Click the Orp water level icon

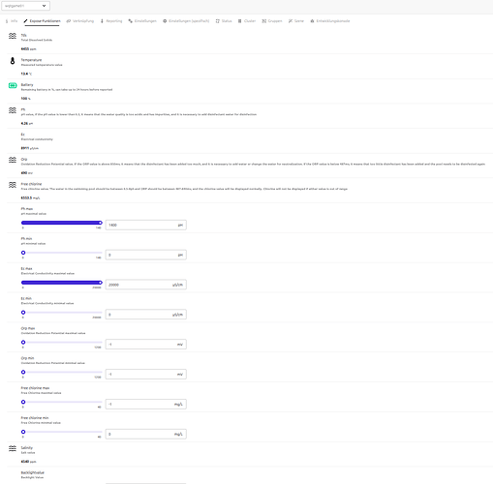point(13,160)
